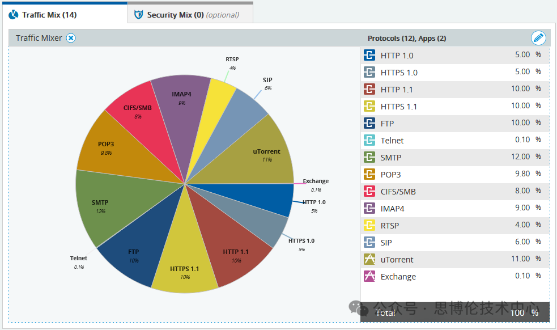Select the Telnet protocol icon
This screenshot has width=557, height=330.
click(x=369, y=141)
